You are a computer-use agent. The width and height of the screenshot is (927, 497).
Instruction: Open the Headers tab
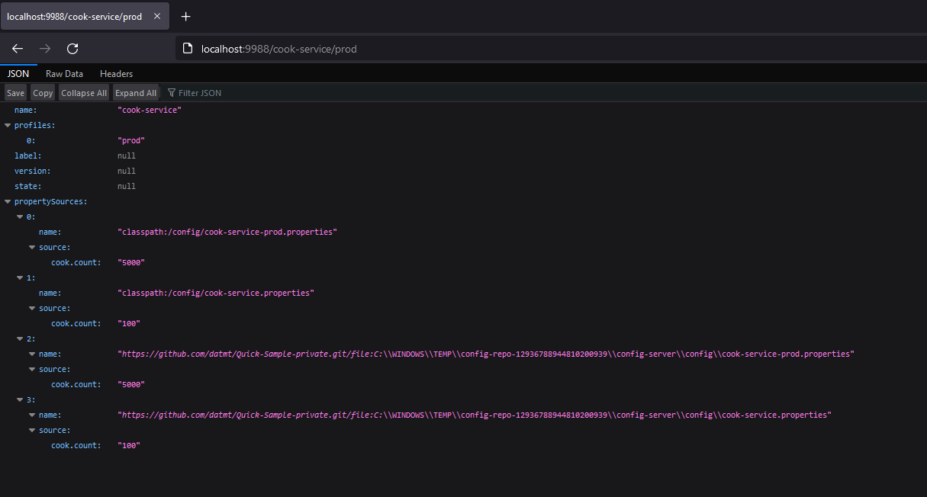pyautogui.click(x=116, y=73)
